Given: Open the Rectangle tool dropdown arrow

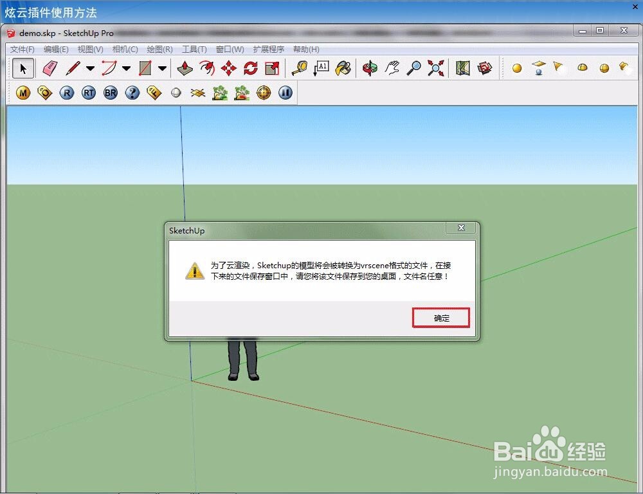Looking at the screenshot, I should 162,68.
